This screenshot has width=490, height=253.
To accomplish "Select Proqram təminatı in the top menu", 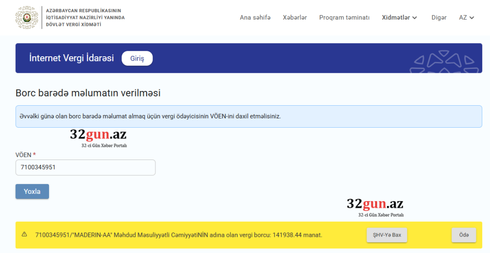I will coord(344,18).
